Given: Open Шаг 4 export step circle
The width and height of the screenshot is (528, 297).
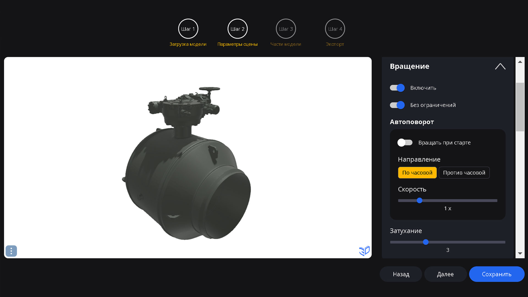Looking at the screenshot, I should (335, 29).
